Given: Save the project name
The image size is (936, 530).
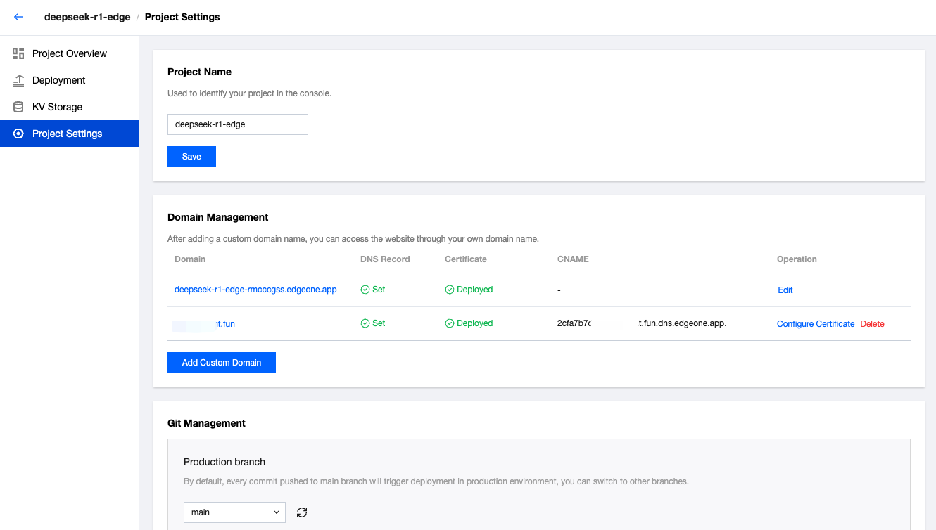Looking at the screenshot, I should point(191,157).
